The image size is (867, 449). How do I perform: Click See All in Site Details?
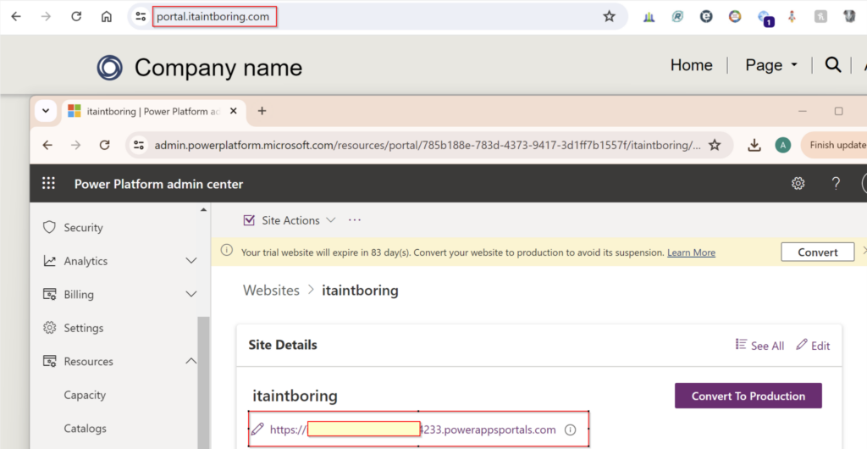coord(759,345)
